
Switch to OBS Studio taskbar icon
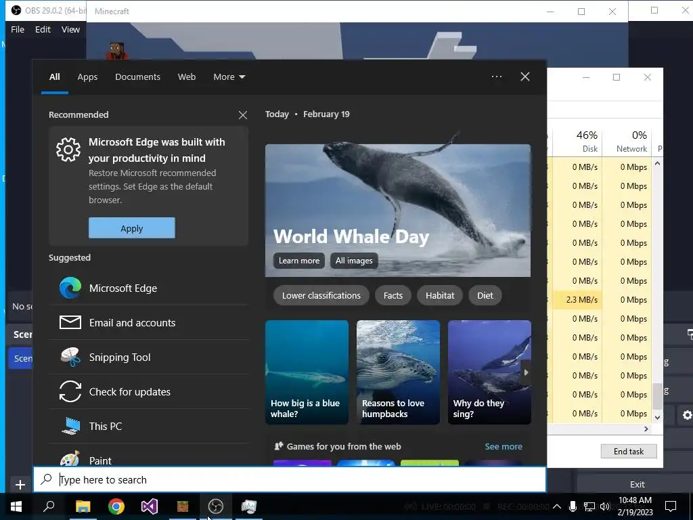pyautogui.click(x=216, y=506)
